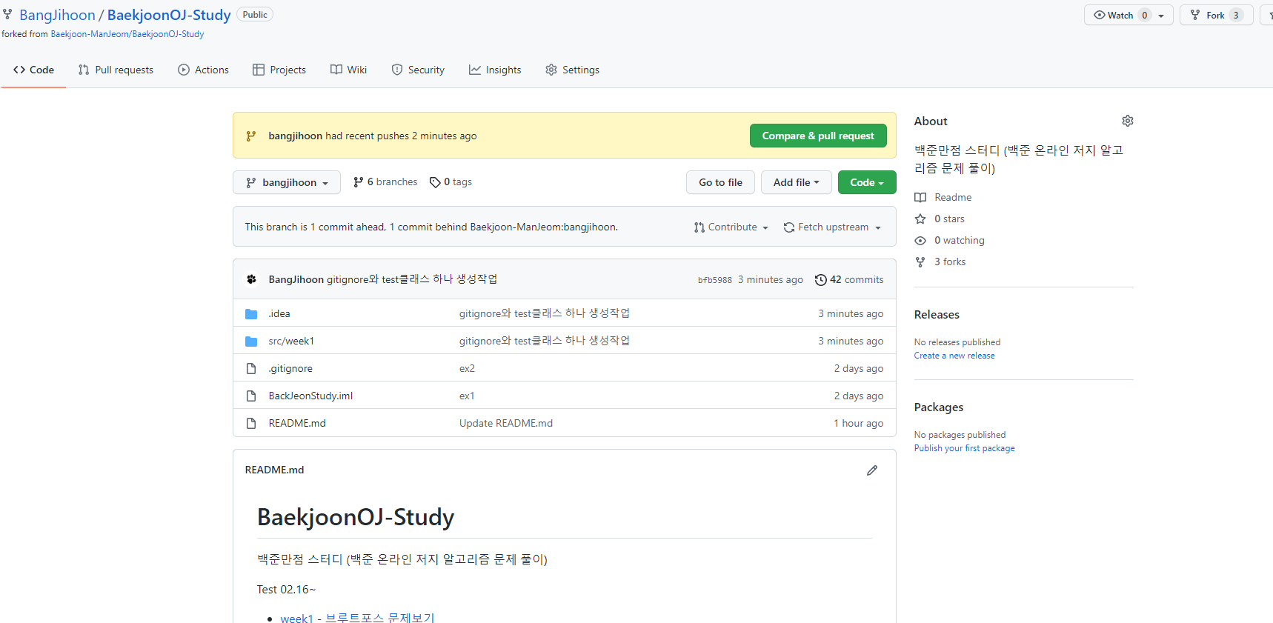1273x623 pixels.
Task: Click the tag icon next to 0 tags
Action: coord(435,182)
